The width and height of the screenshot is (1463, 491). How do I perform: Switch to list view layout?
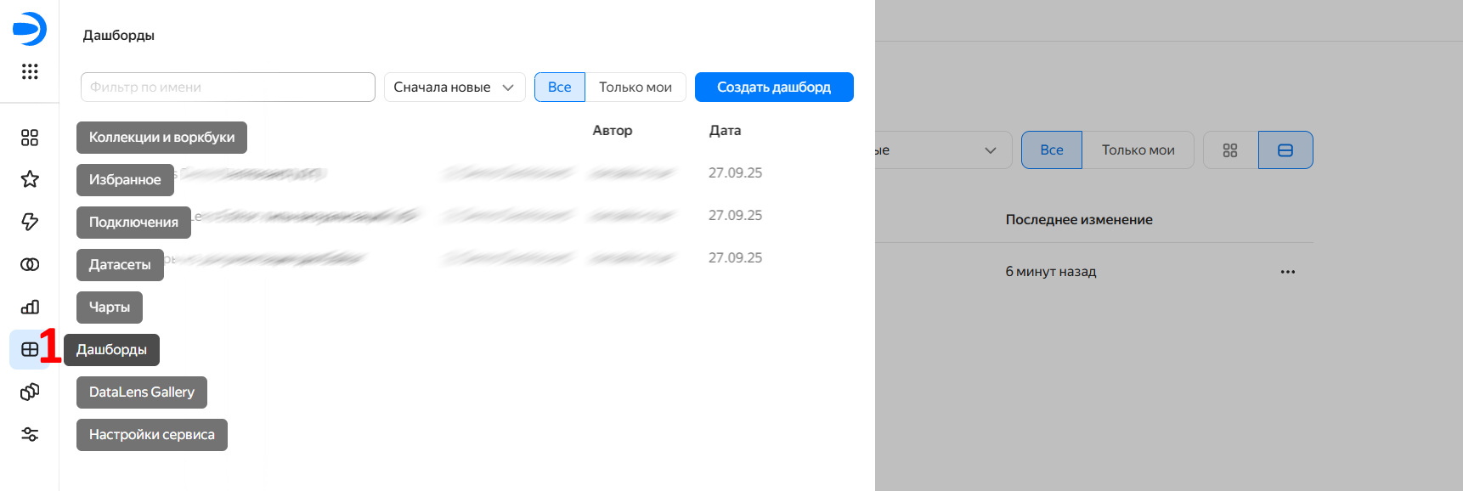click(1285, 150)
